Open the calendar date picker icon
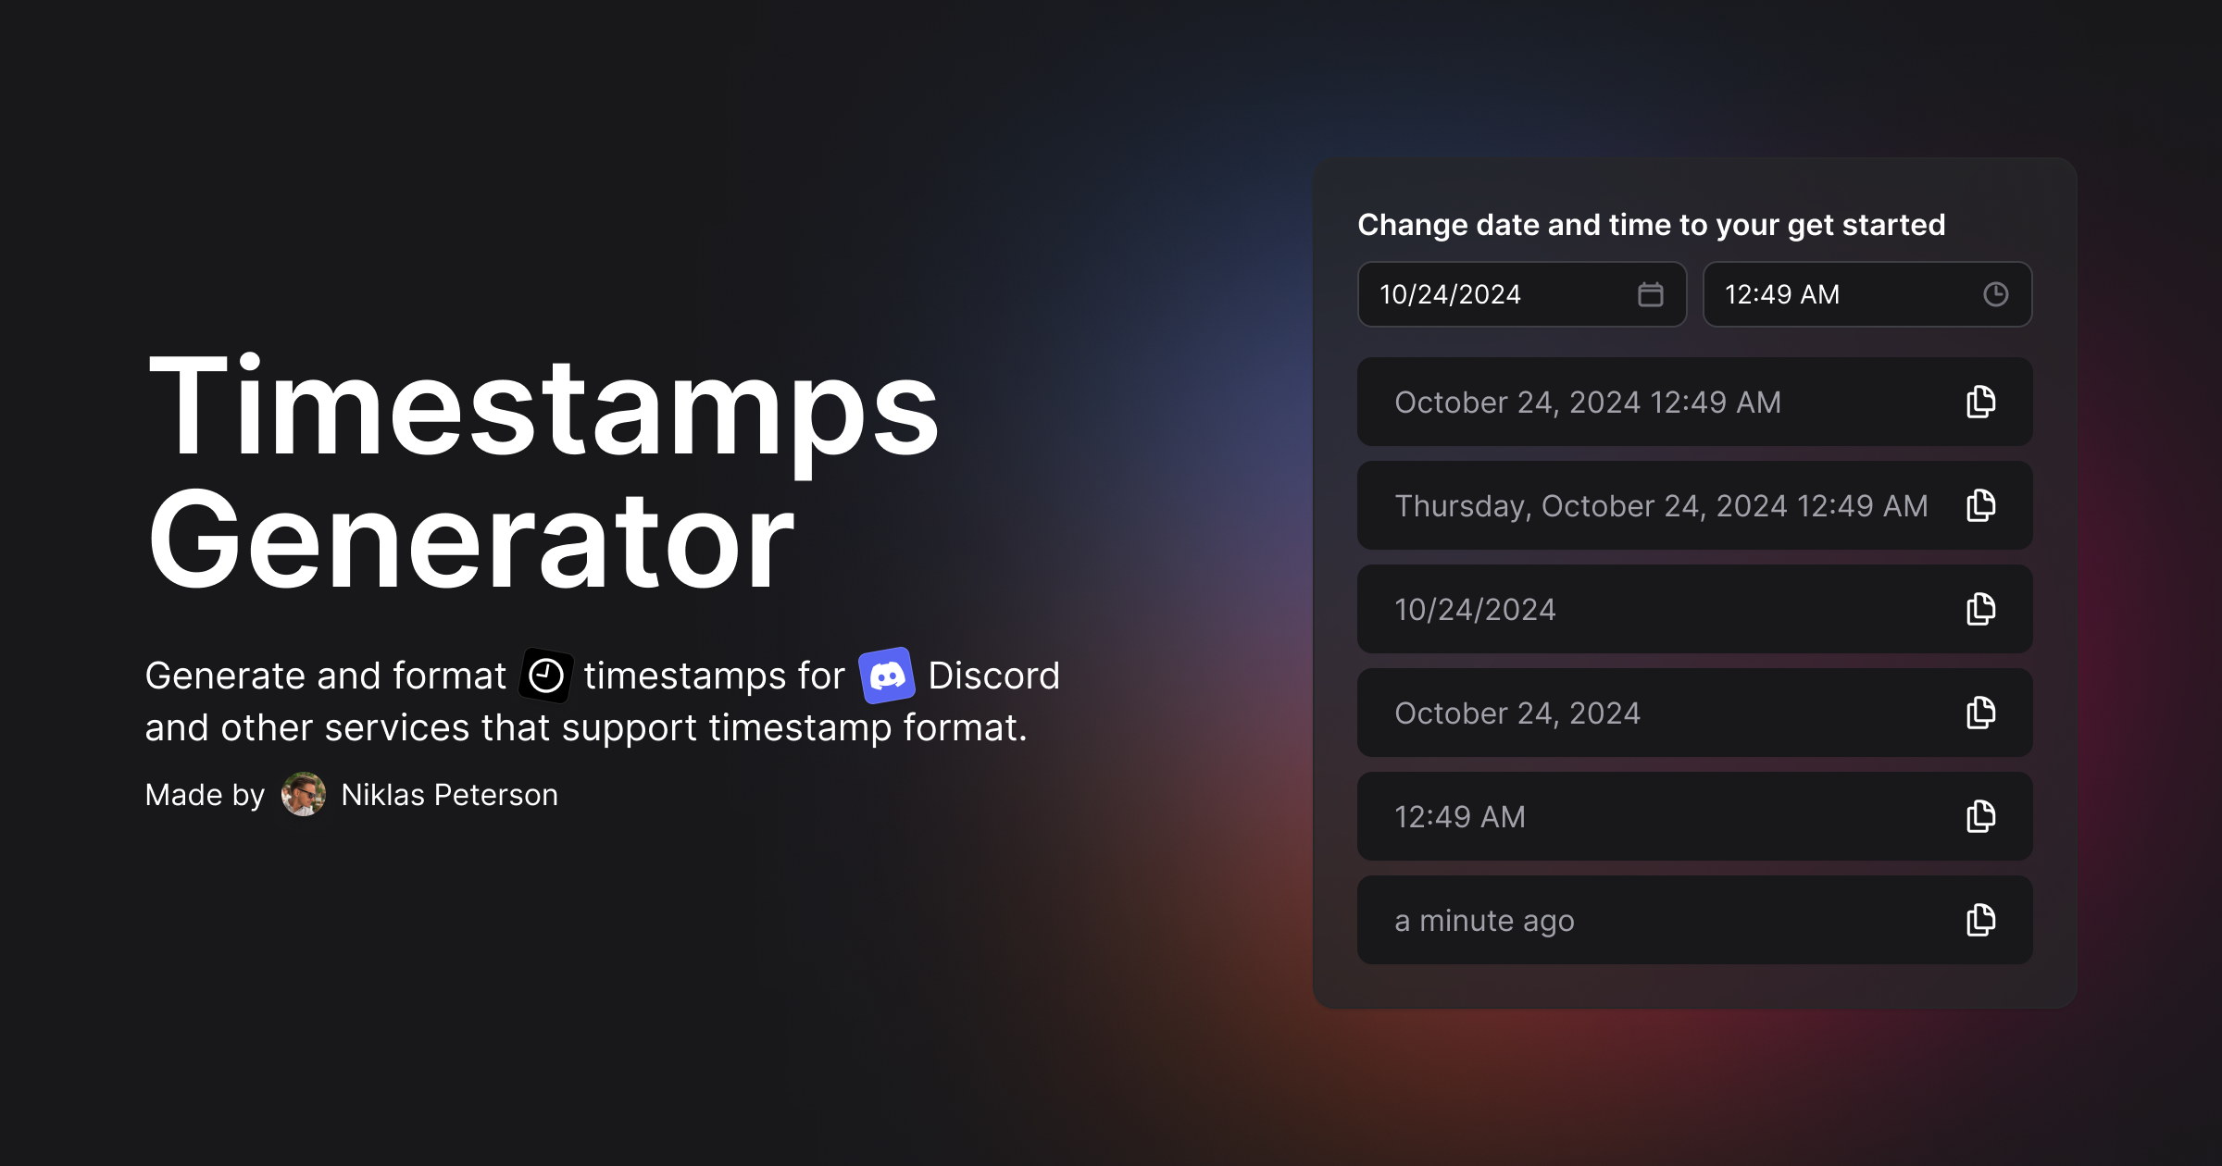This screenshot has height=1166, width=2222. coord(1650,294)
